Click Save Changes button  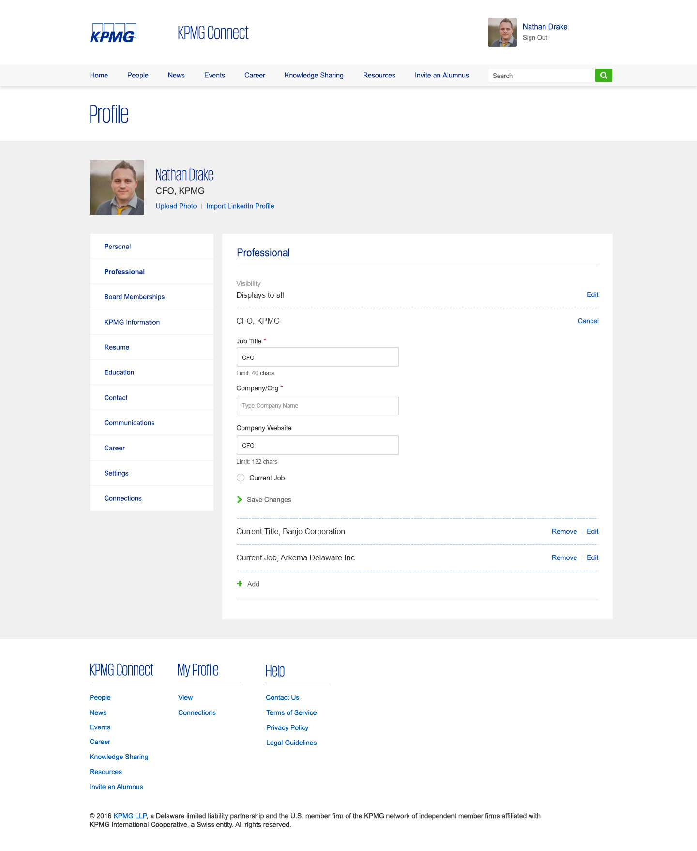pos(269,500)
